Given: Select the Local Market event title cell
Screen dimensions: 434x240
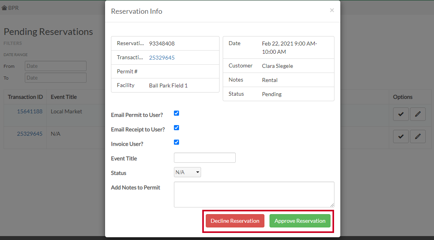Looking at the screenshot, I should [x=66, y=111].
